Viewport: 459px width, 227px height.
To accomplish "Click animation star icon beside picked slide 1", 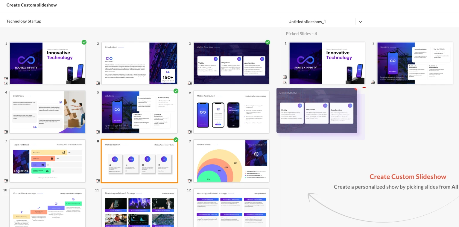I will point(285,82).
